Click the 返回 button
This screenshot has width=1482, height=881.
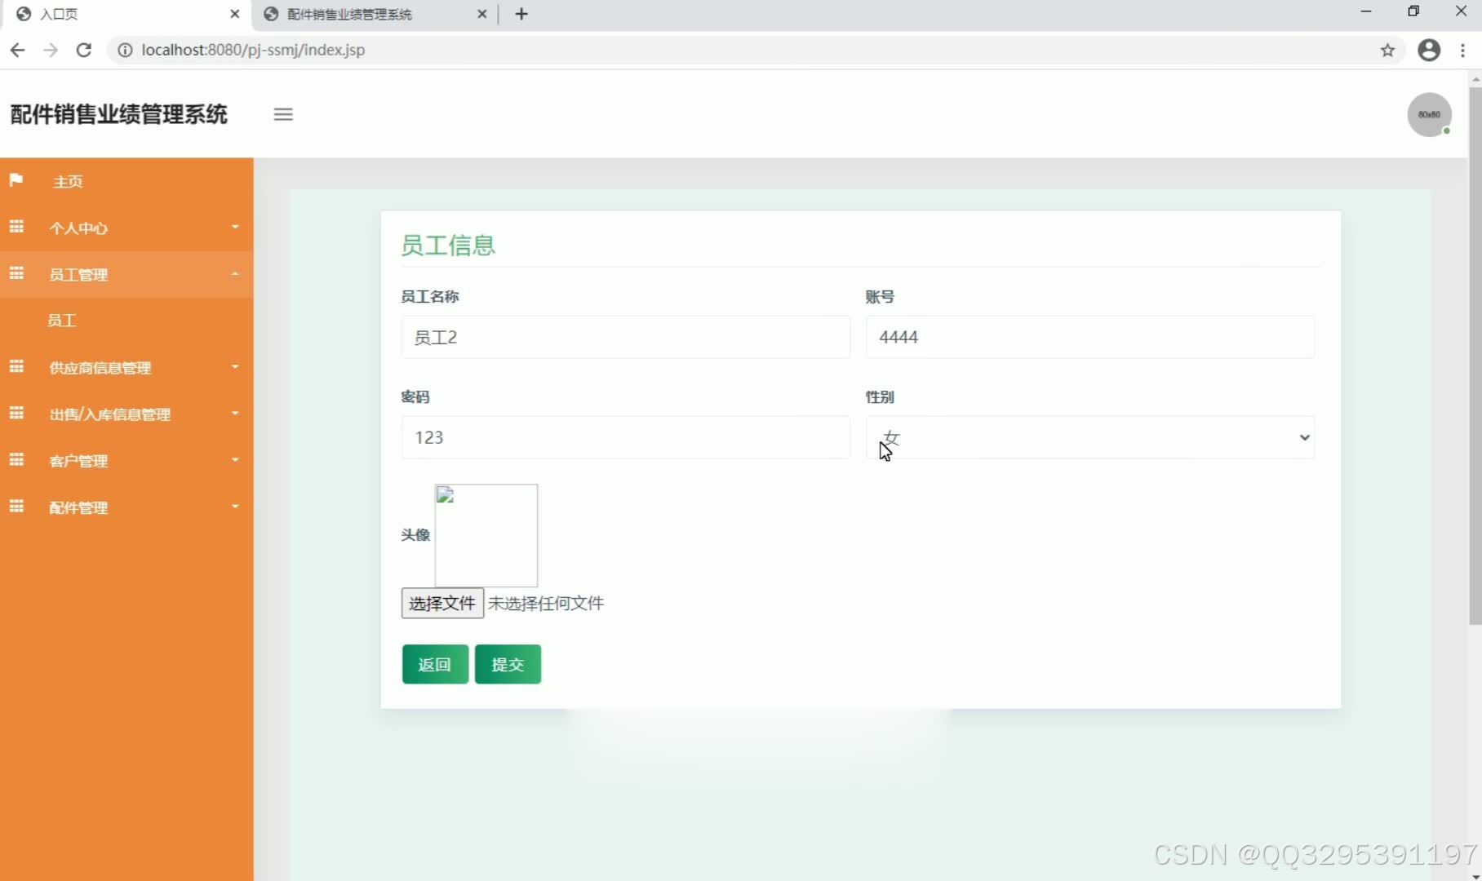435,664
